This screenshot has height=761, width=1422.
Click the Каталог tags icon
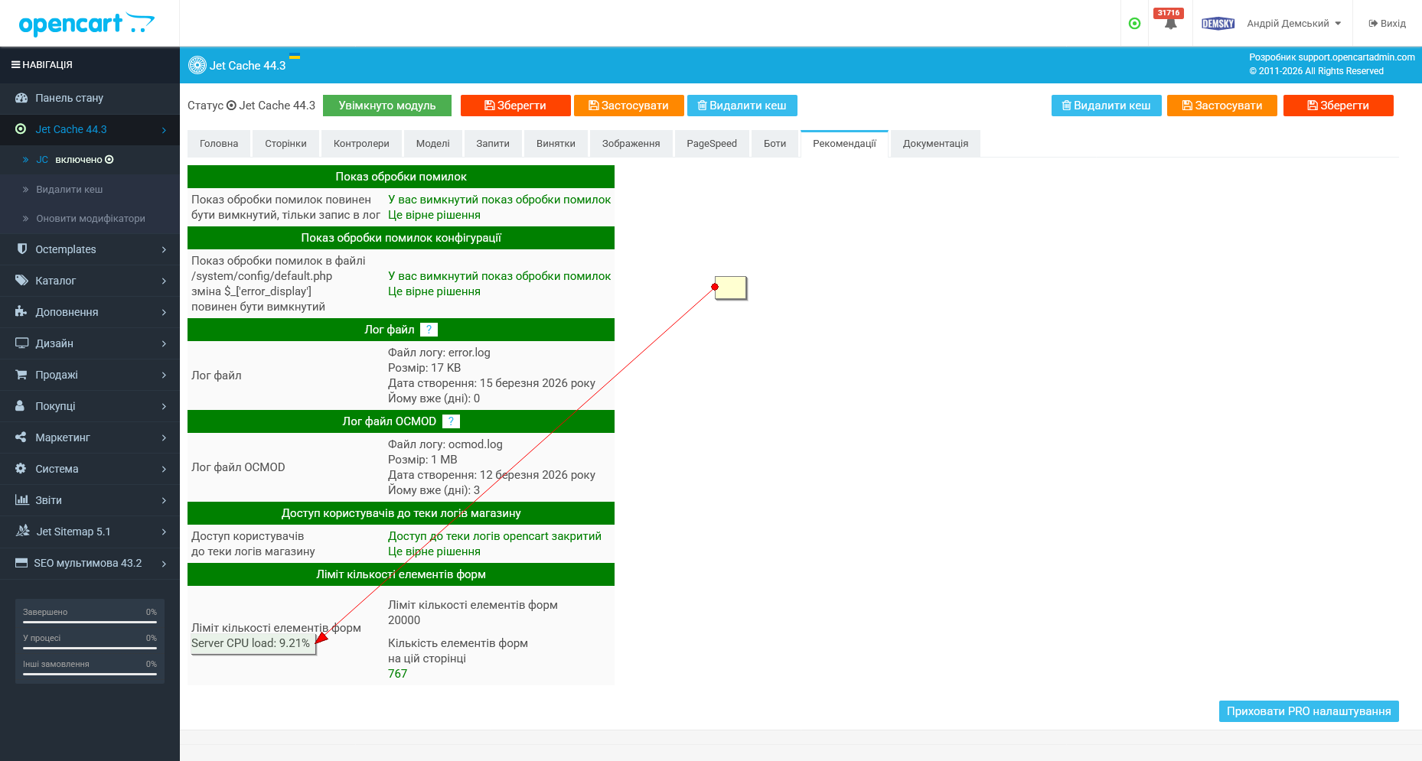tap(21, 281)
